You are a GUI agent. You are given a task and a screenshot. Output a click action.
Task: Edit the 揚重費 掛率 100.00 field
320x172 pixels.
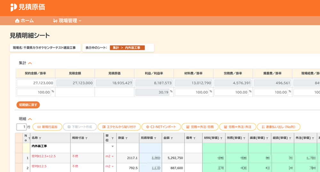click(271, 92)
